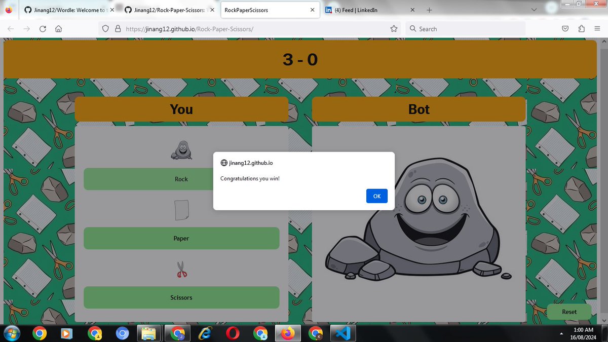Close the RockPaperScissors tab
The image size is (608, 342).
[x=313, y=10]
